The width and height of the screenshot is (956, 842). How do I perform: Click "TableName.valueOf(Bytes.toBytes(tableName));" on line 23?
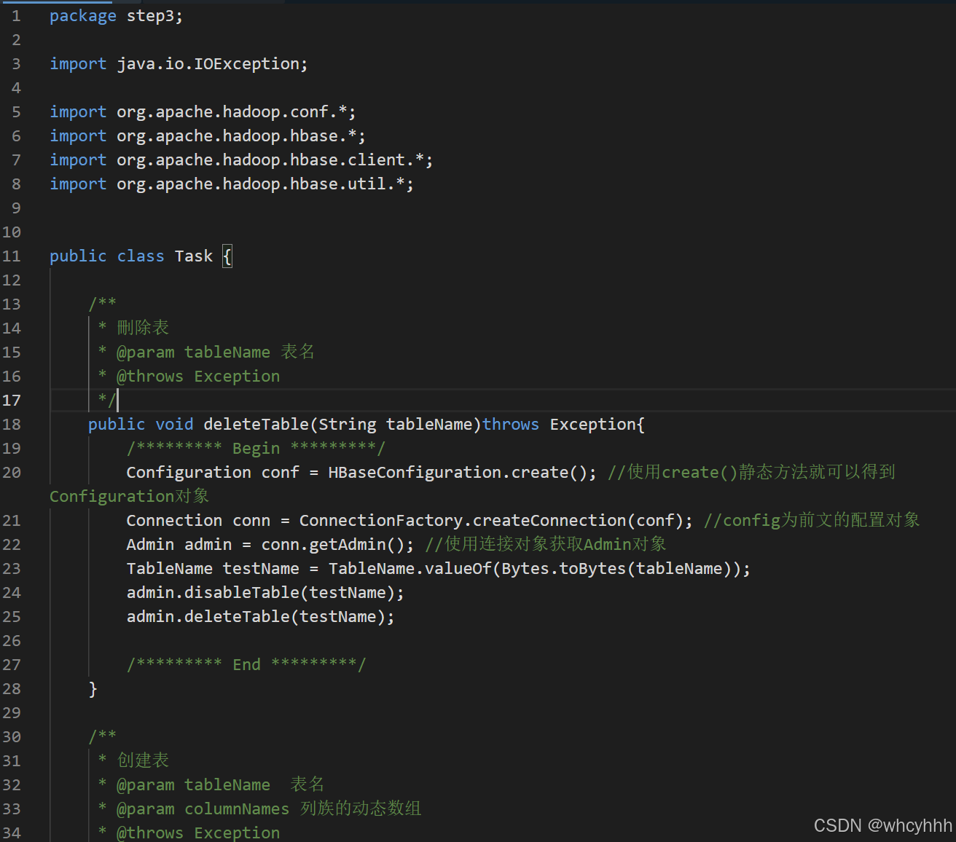(x=539, y=569)
